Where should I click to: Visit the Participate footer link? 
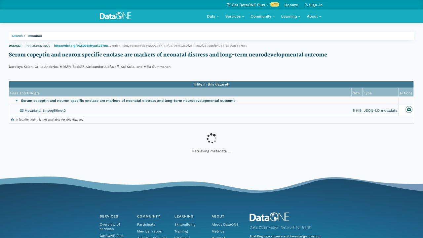tap(146, 224)
